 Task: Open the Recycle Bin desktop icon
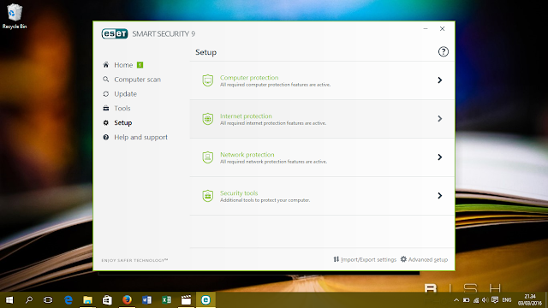tap(15, 16)
